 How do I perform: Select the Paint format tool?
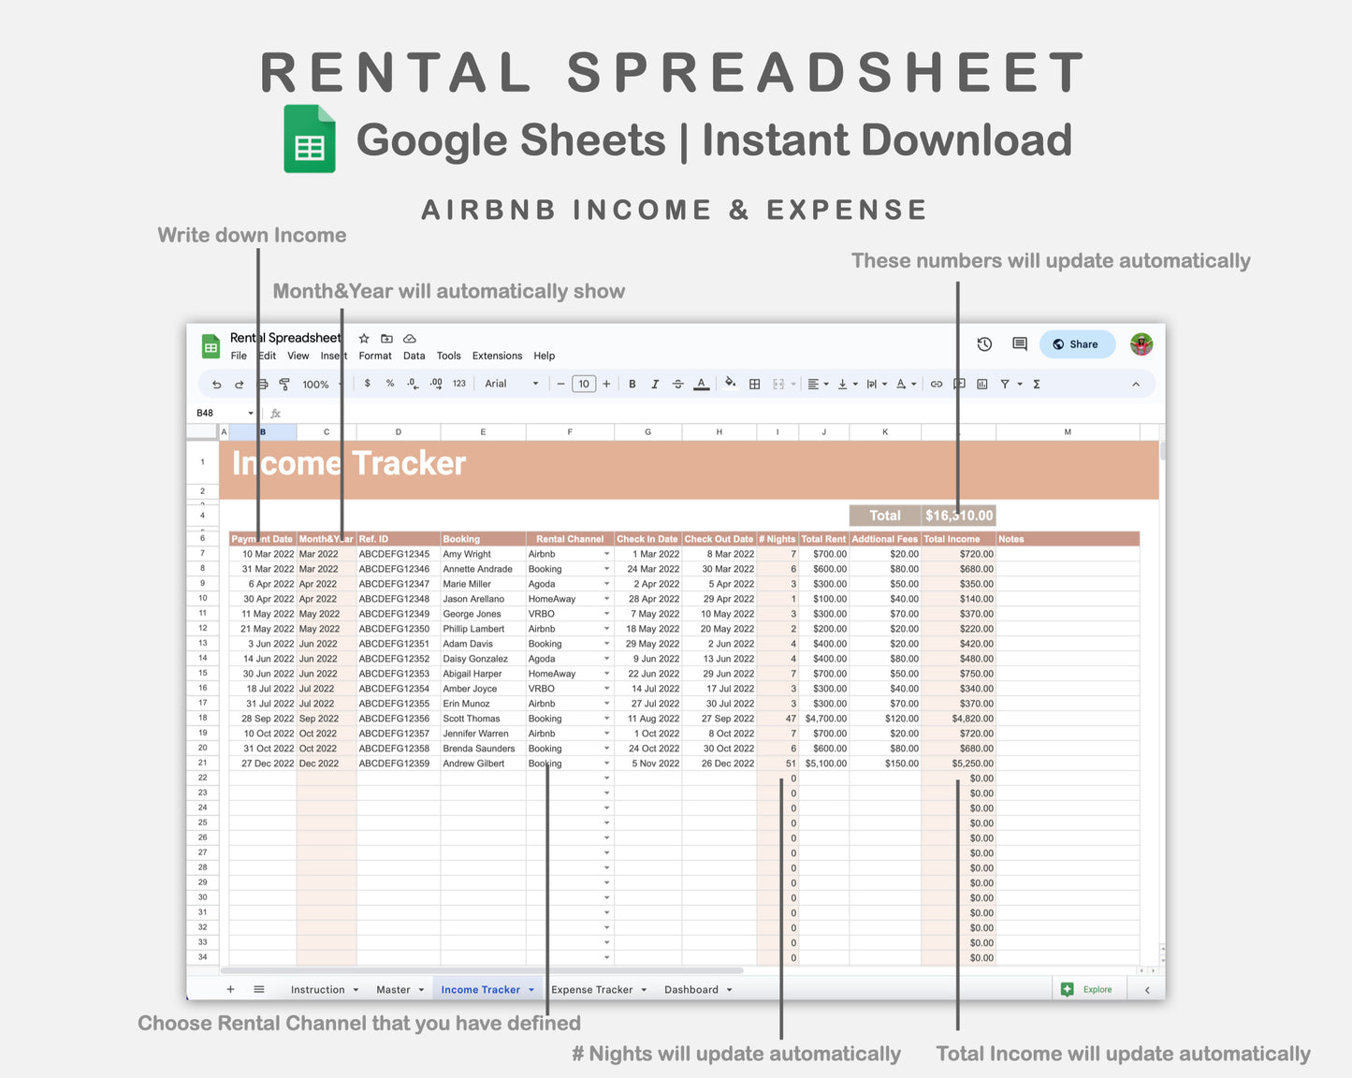pyautogui.click(x=283, y=384)
